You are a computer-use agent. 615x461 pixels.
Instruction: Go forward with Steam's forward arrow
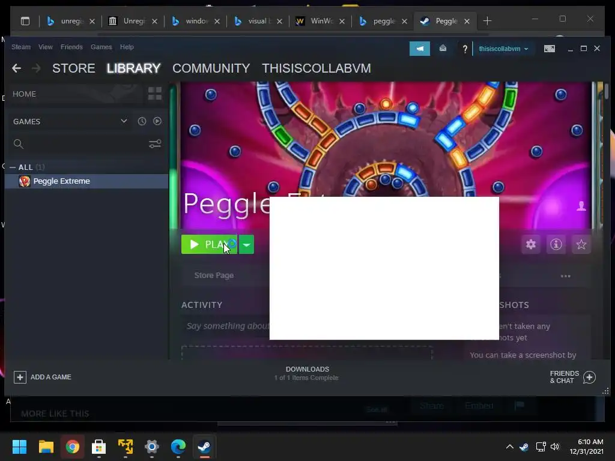point(36,68)
